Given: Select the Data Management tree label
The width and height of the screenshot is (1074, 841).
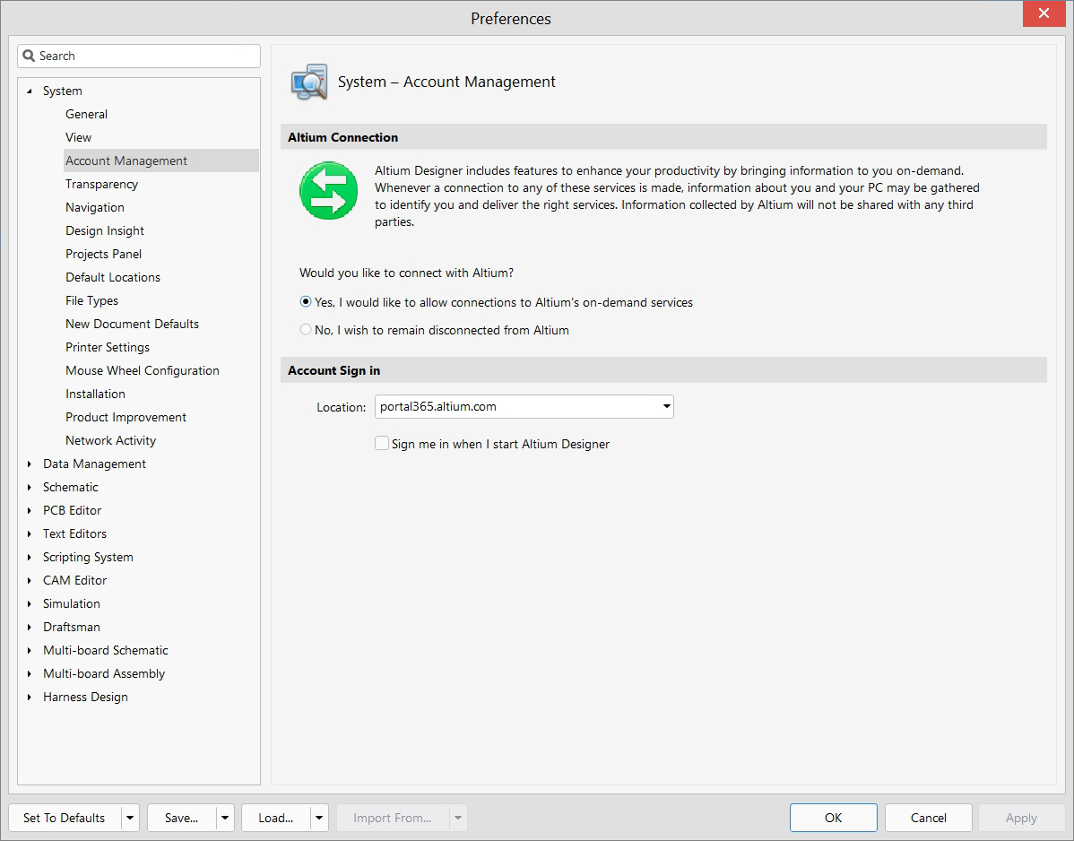Looking at the screenshot, I should [x=94, y=464].
